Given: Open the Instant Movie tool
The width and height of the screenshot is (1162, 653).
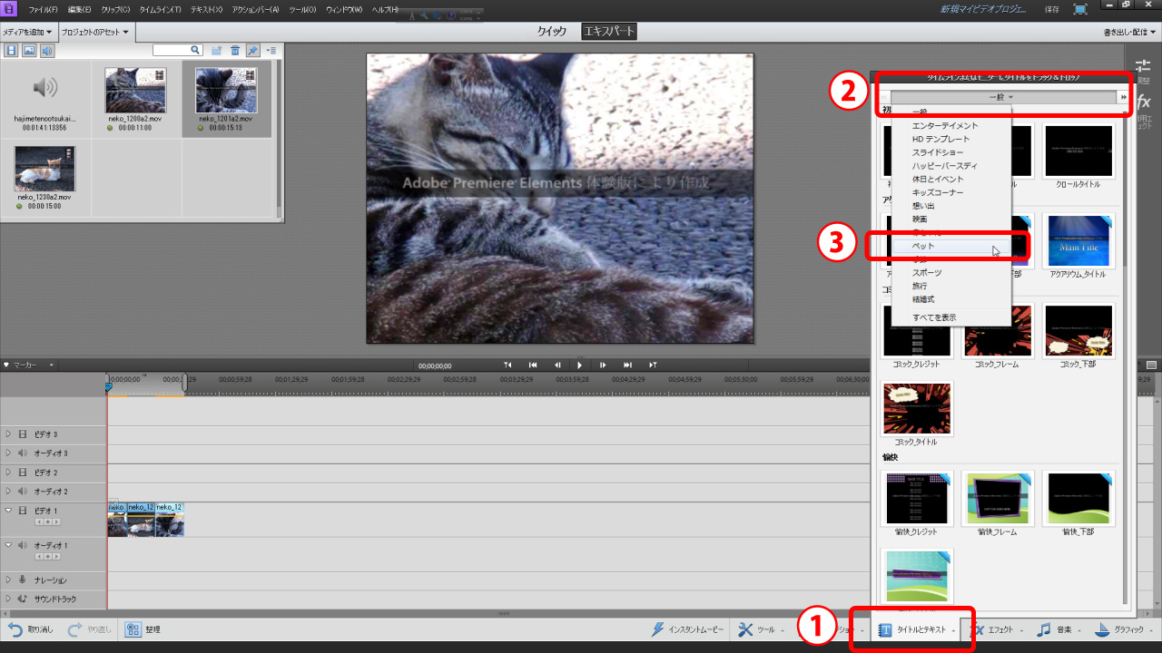Looking at the screenshot, I should coord(688,629).
